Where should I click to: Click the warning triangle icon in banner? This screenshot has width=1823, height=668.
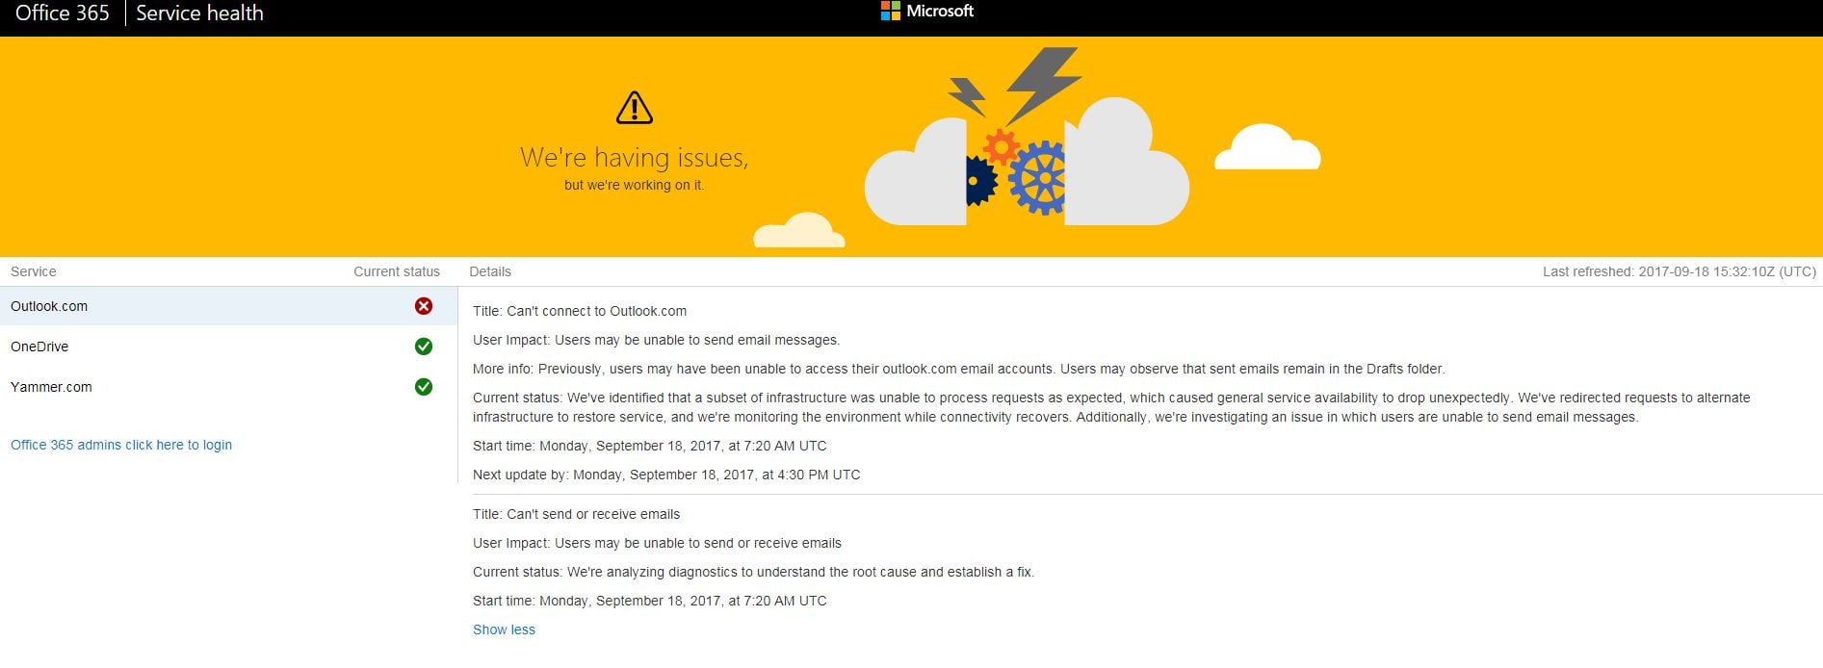pyautogui.click(x=635, y=108)
